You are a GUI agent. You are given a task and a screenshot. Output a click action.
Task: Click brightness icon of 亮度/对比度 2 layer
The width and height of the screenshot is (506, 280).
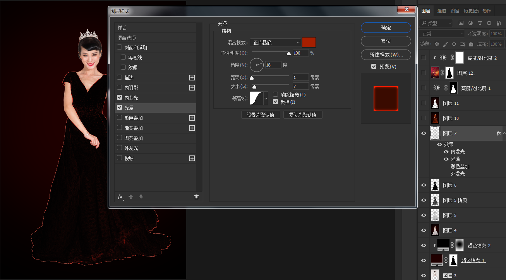click(443, 58)
